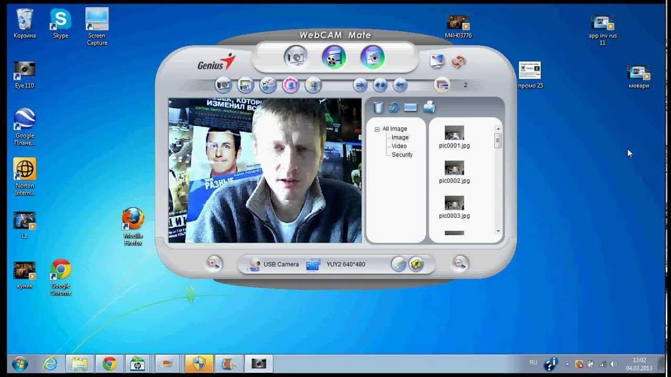The width and height of the screenshot is (671, 377).
Task: Click the file list scroll-down arrow
Action: click(498, 231)
